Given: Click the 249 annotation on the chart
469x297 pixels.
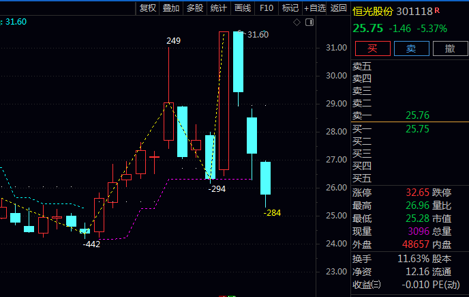Looking at the screenshot, I should [173, 41].
